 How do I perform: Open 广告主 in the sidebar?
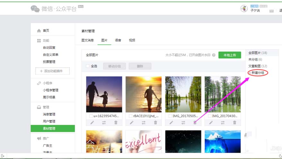tap(48, 146)
